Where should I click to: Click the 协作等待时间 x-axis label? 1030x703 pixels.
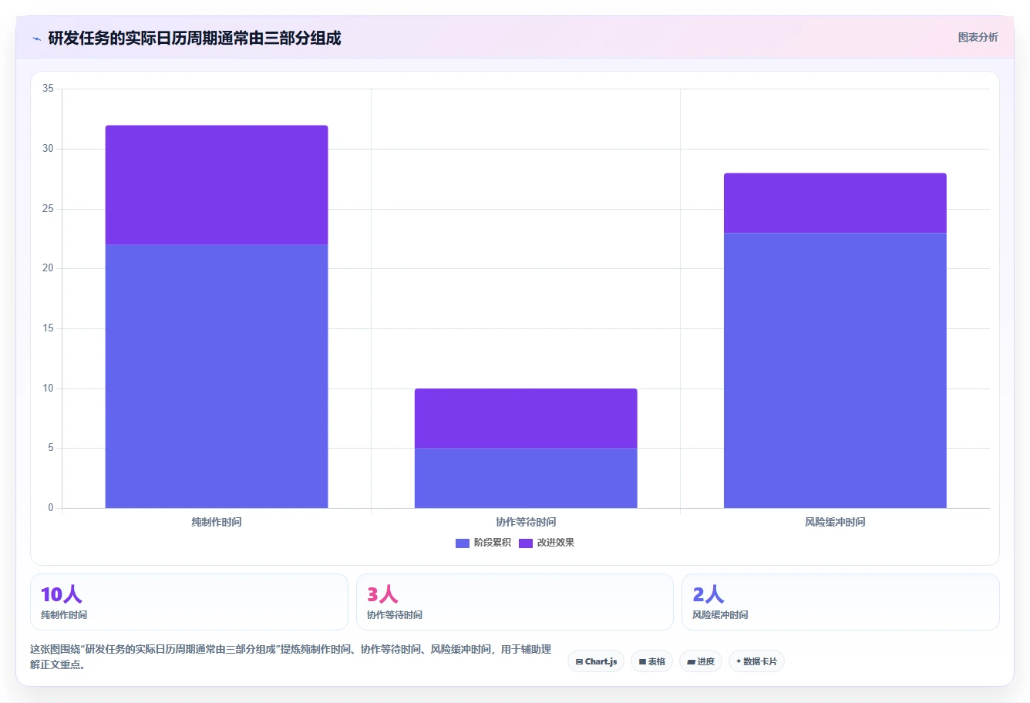coord(526,522)
